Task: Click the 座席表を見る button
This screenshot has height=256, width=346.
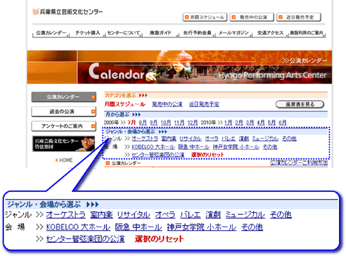Action: coord(300,105)
